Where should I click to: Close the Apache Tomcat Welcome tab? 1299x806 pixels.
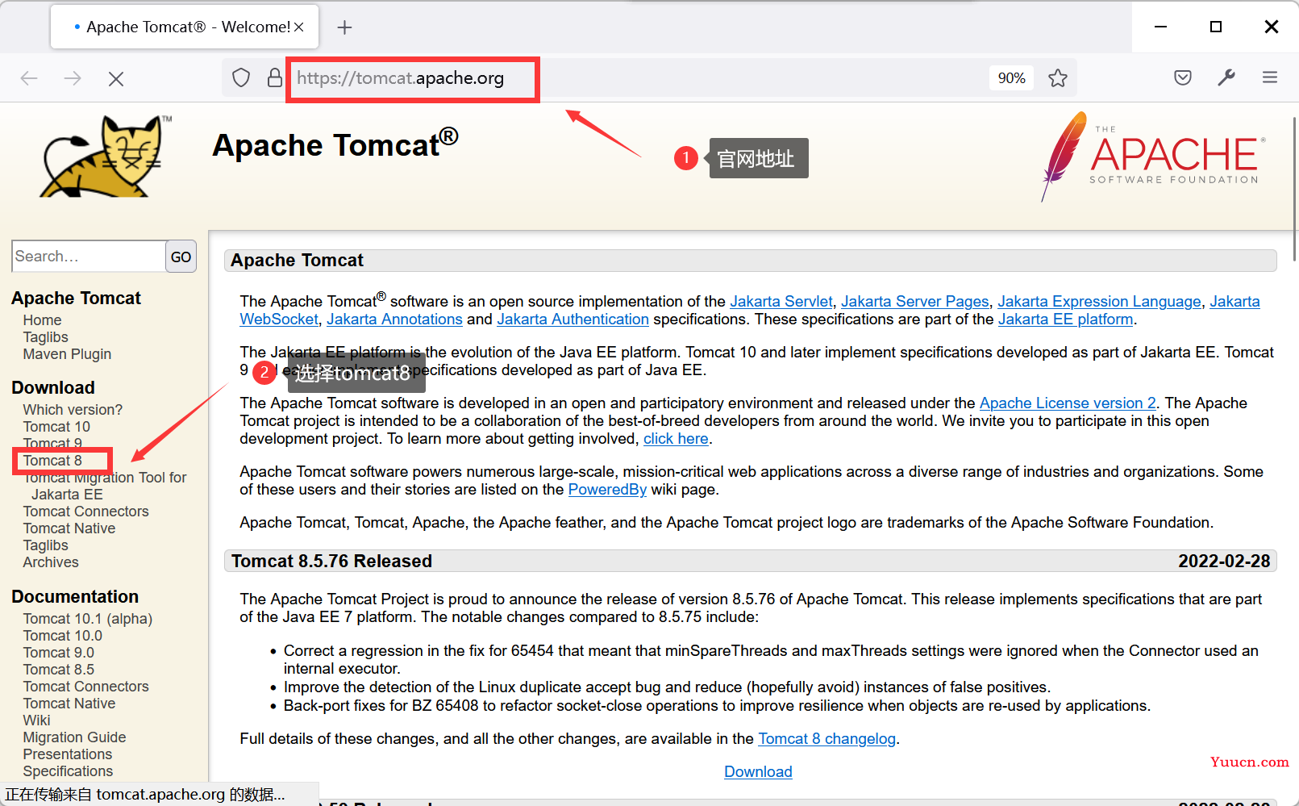(299, 27)
